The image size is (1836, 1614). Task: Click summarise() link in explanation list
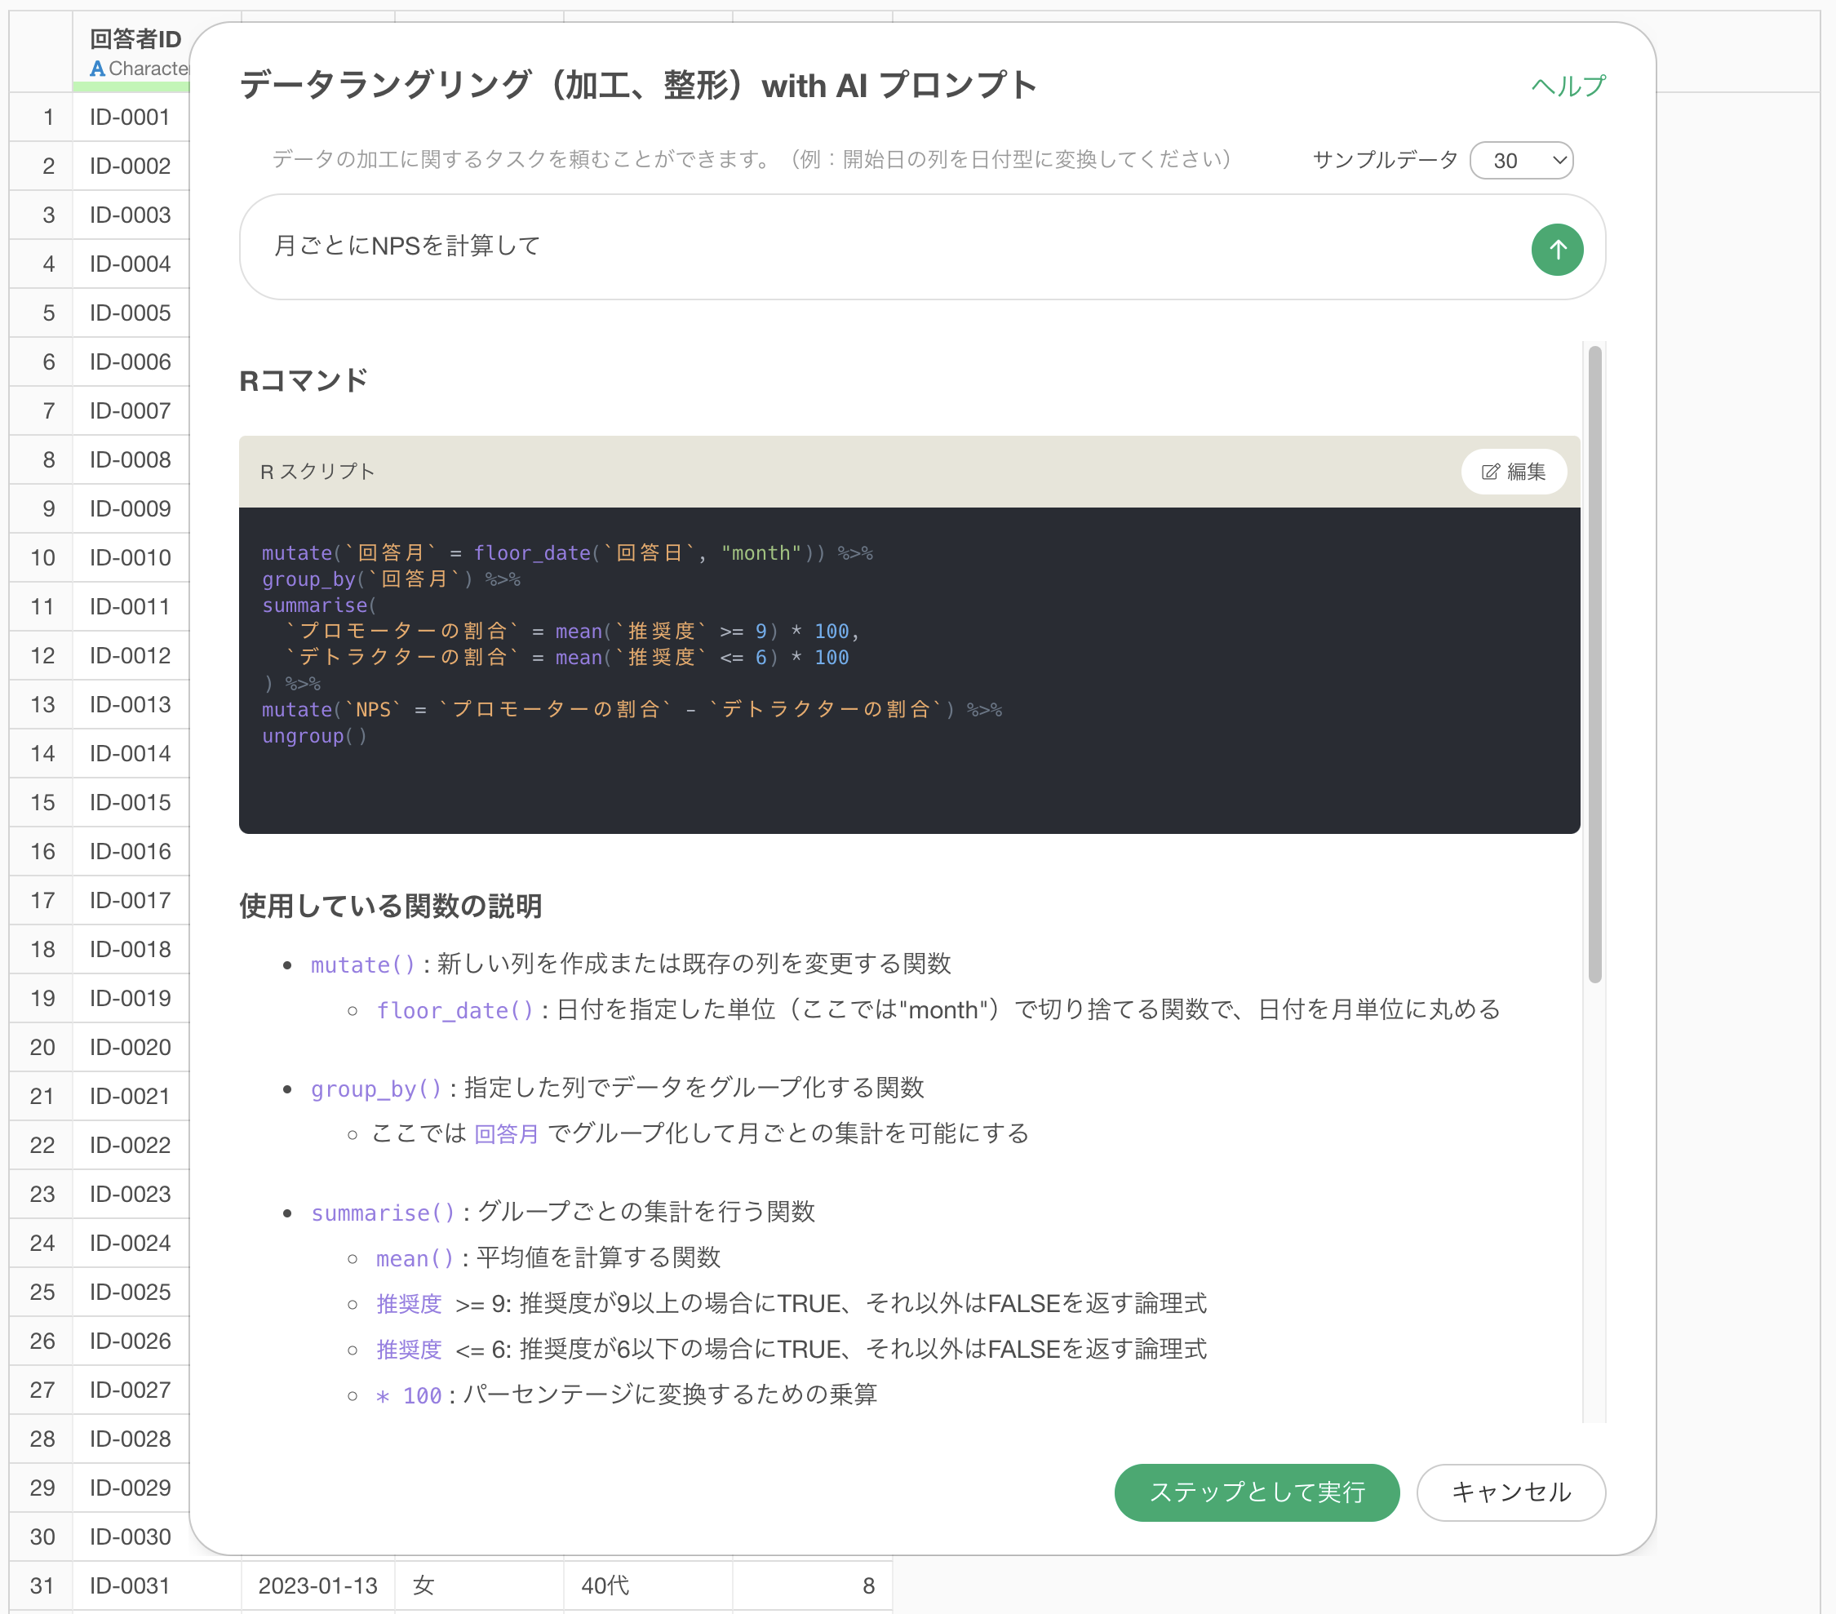(383, 1213)
